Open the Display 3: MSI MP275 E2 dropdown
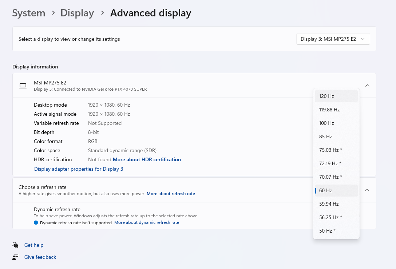The width and height of the screenshot is (396, 269). click(333, 39)
